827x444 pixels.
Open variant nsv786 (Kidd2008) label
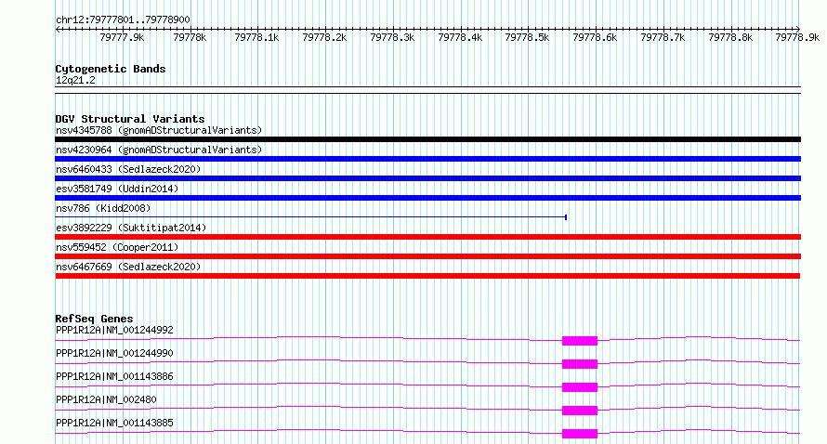103,208
